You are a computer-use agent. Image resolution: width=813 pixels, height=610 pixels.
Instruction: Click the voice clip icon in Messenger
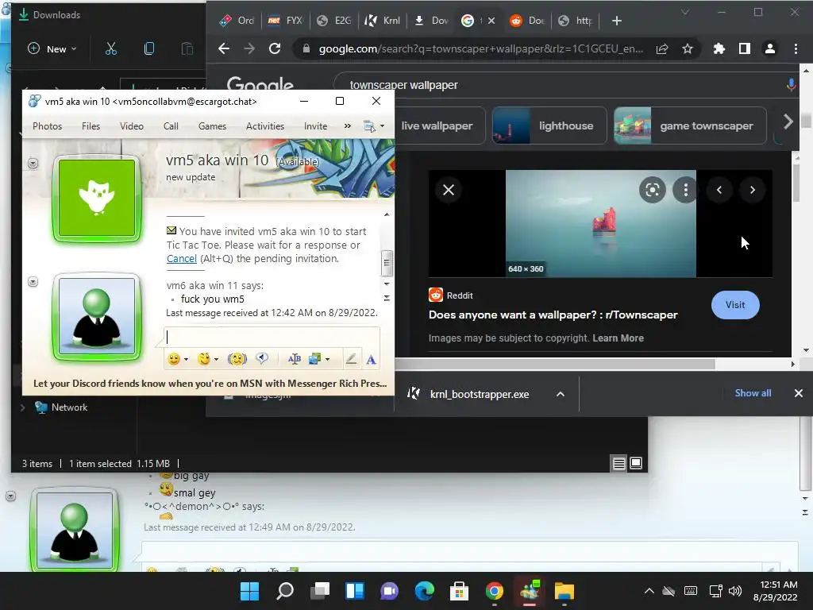(262, 358)
